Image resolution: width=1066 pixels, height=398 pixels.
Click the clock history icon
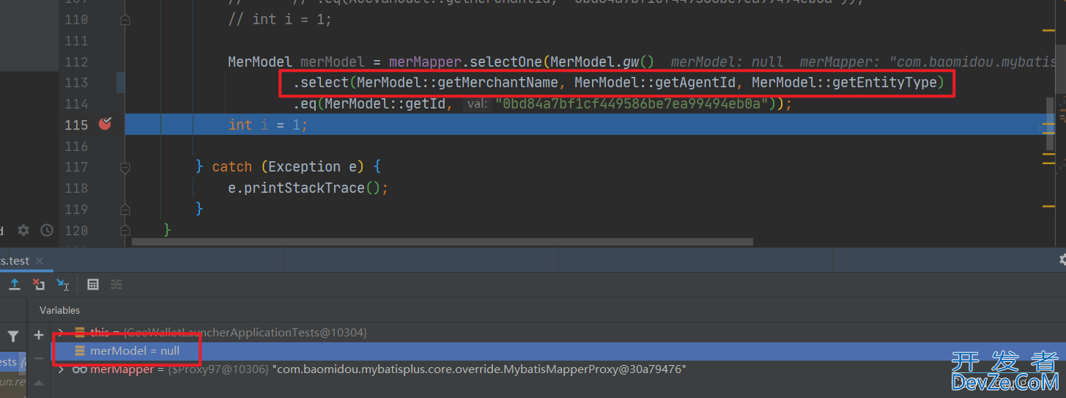(x=47, y=230)
